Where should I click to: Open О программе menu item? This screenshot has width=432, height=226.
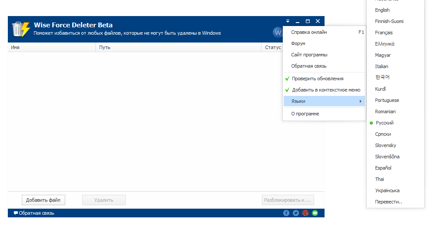point(324,114)
